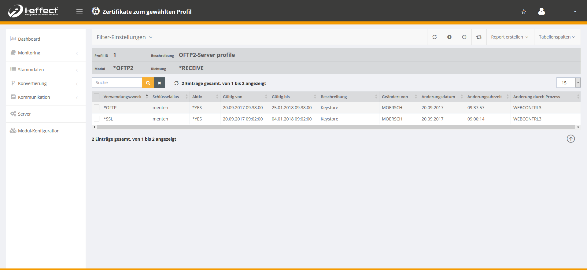The height and width of the screenshot is (270, 587).
Task: Check the select-all header checkbox
Action: (97, 97)
